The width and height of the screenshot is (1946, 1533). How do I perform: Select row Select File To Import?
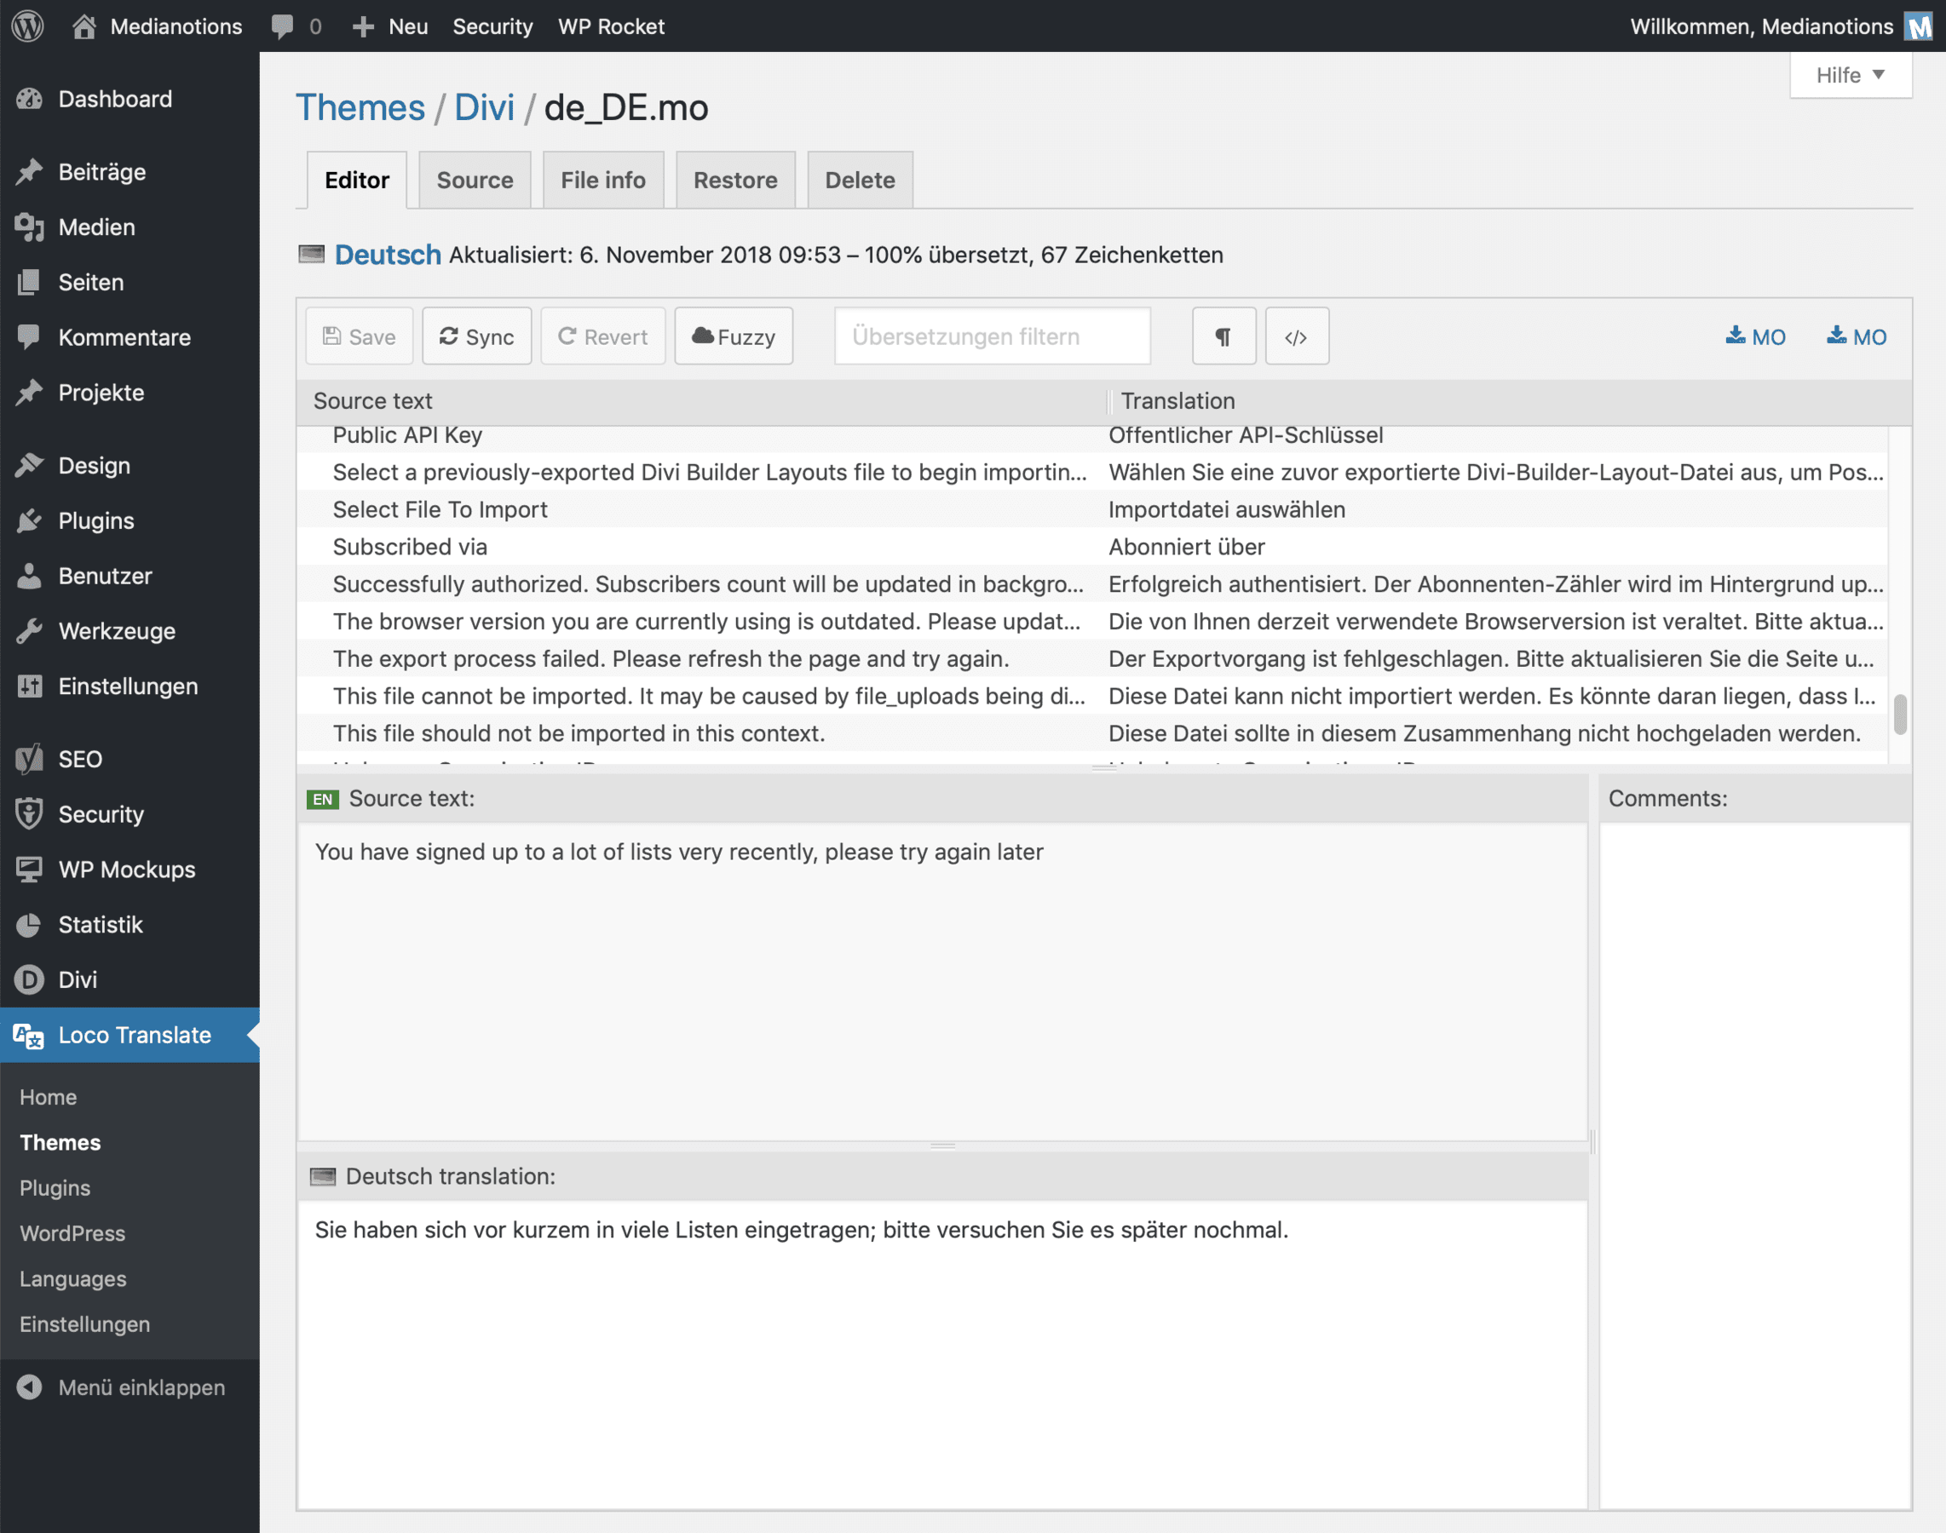pos(1092,510)
